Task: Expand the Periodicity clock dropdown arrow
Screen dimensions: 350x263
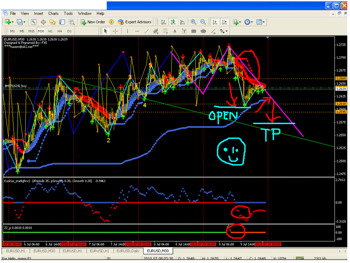Action: (x=252, y=22)
